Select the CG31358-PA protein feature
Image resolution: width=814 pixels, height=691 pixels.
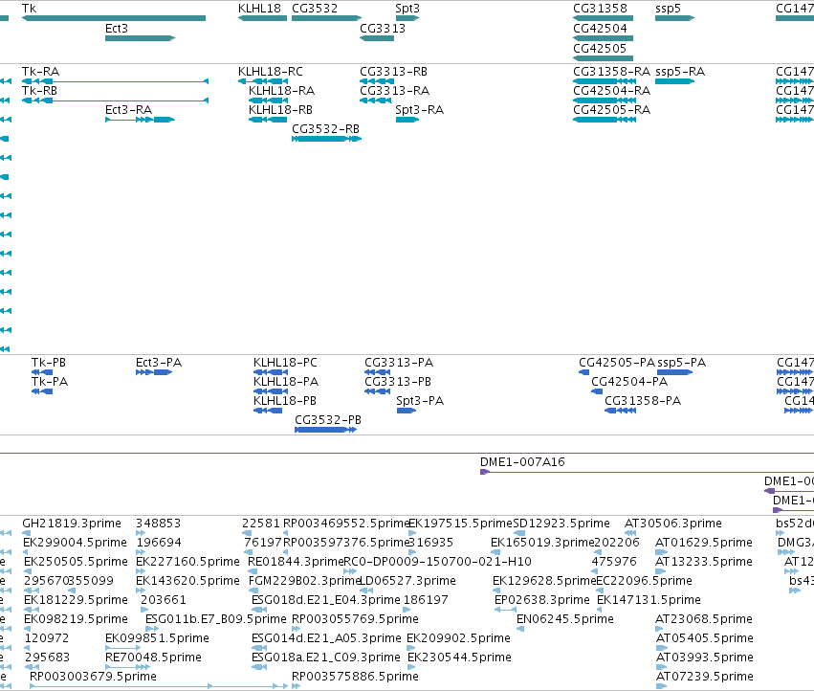pos(621,411)
